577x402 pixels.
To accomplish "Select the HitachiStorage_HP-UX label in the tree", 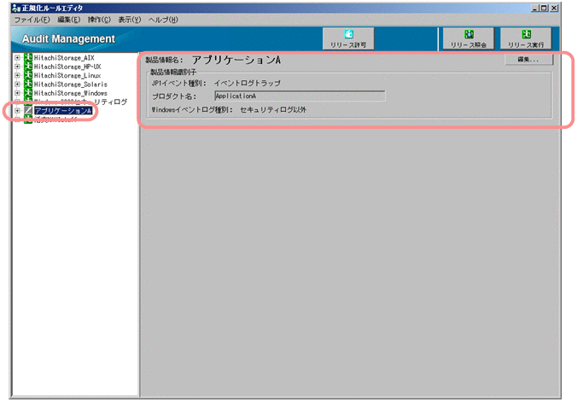I will tap(67, 67).
